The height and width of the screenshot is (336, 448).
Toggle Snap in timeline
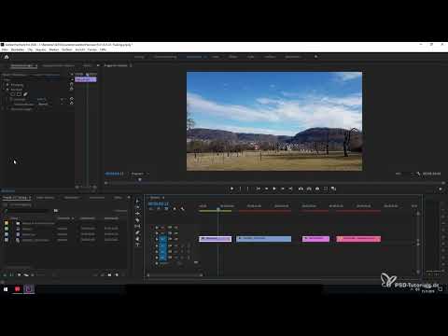(x=159, y=209)
